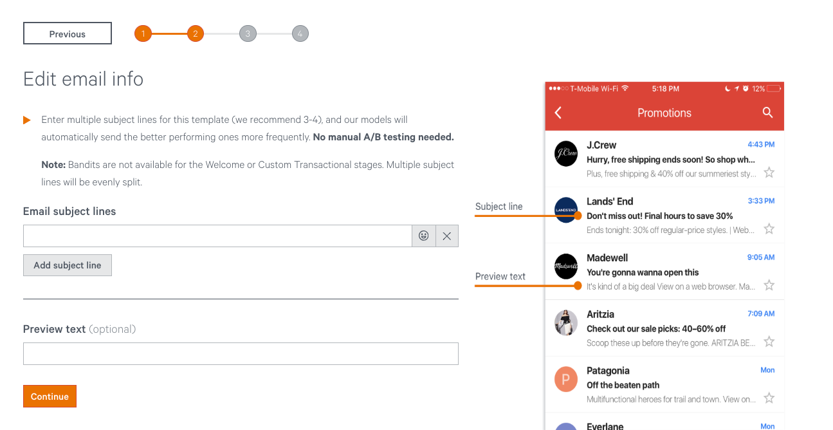Select the "Ends tonight: 30% off regular-price styles" preview
The image size is (833, 430).
pyautogui.click(x=672, y=230)
